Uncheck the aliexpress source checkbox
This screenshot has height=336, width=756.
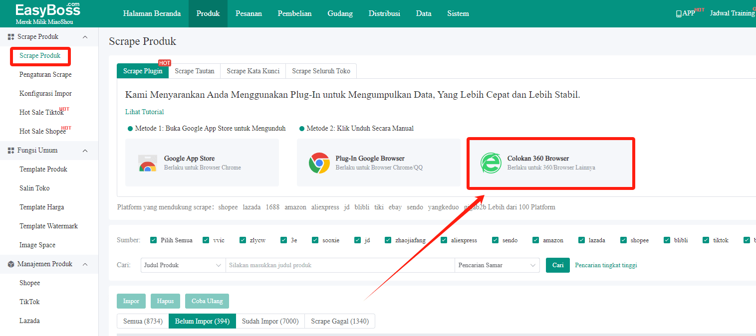pyautogui.click(x=444, y=240)
